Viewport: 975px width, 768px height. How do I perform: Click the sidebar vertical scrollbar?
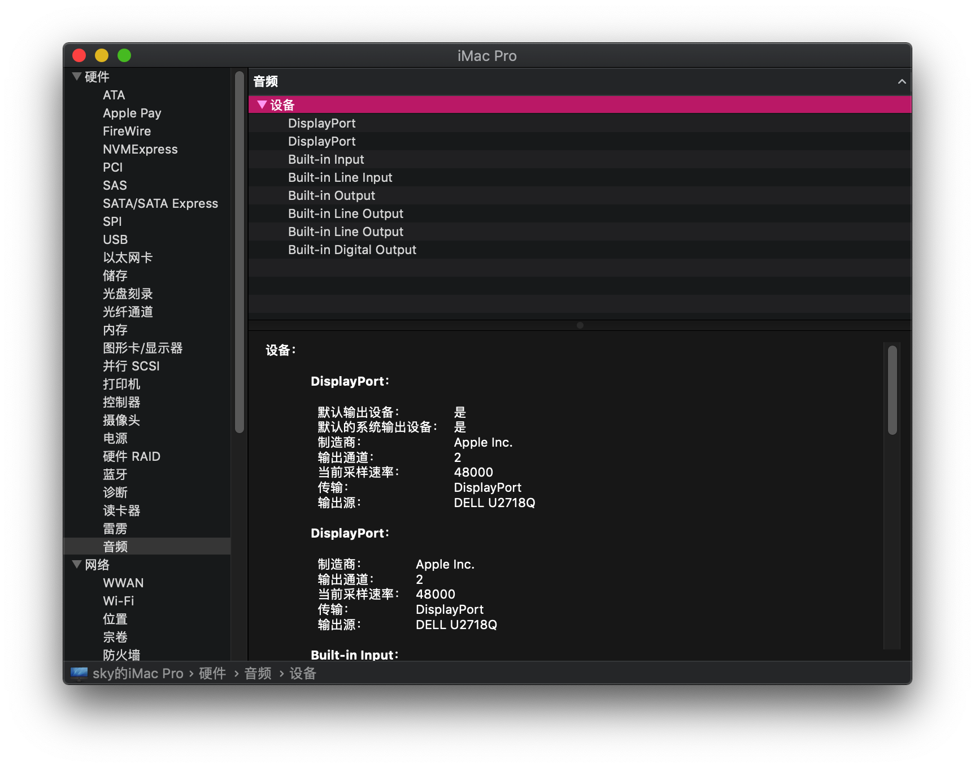coord(240,252)
